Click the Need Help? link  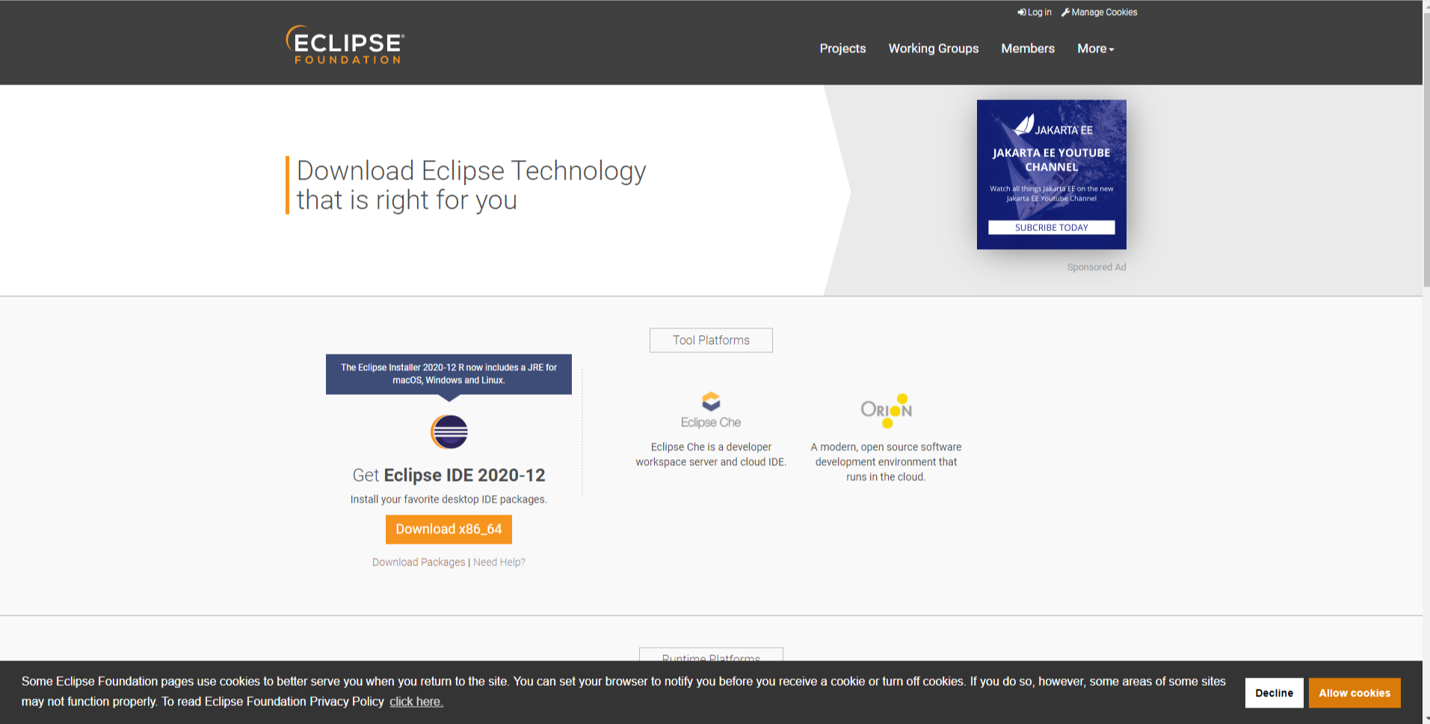(x=499, y=562)
